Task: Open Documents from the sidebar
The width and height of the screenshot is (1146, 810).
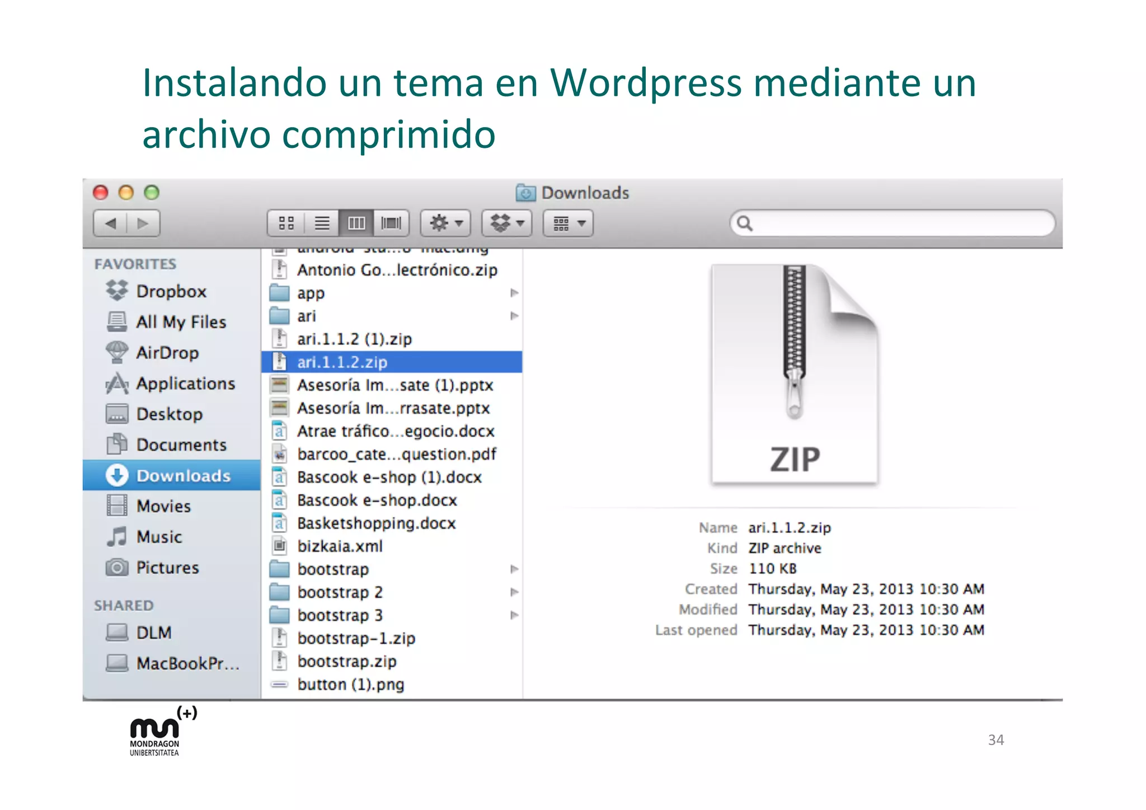Action: click(171, 444)
